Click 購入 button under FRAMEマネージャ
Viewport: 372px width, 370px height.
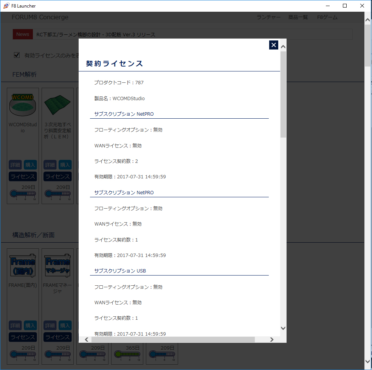65,325
